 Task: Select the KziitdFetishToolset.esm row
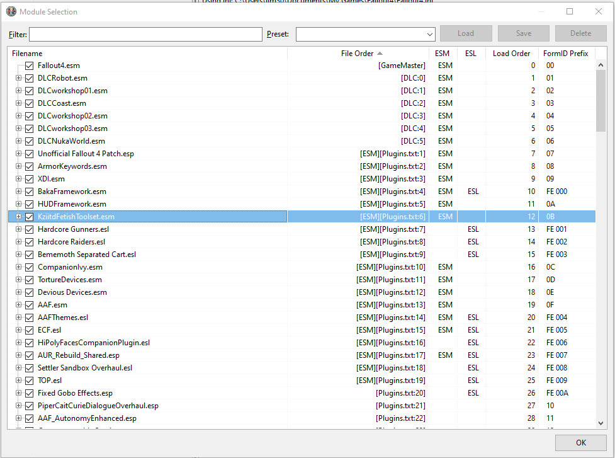[x=302, y=217]
